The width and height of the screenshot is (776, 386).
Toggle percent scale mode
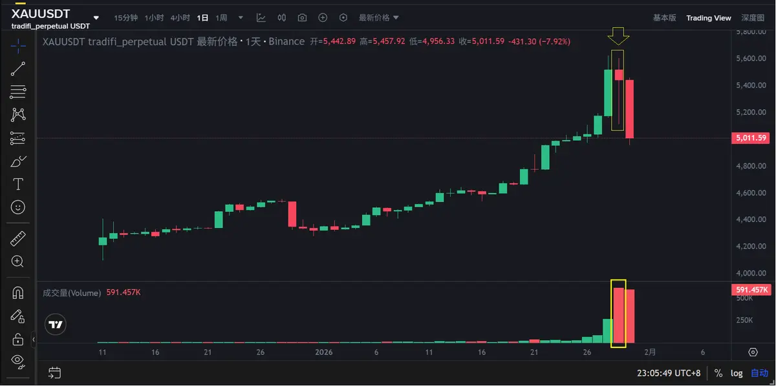pos(718,373)
